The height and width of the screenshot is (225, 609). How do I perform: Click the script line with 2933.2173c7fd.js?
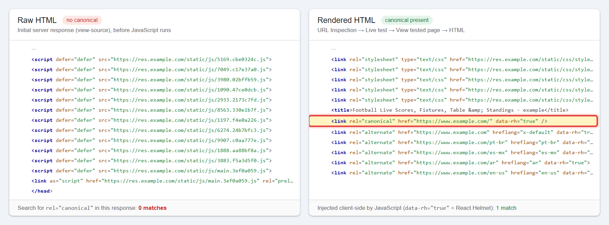pyautogui.click(x=152, y=100)
